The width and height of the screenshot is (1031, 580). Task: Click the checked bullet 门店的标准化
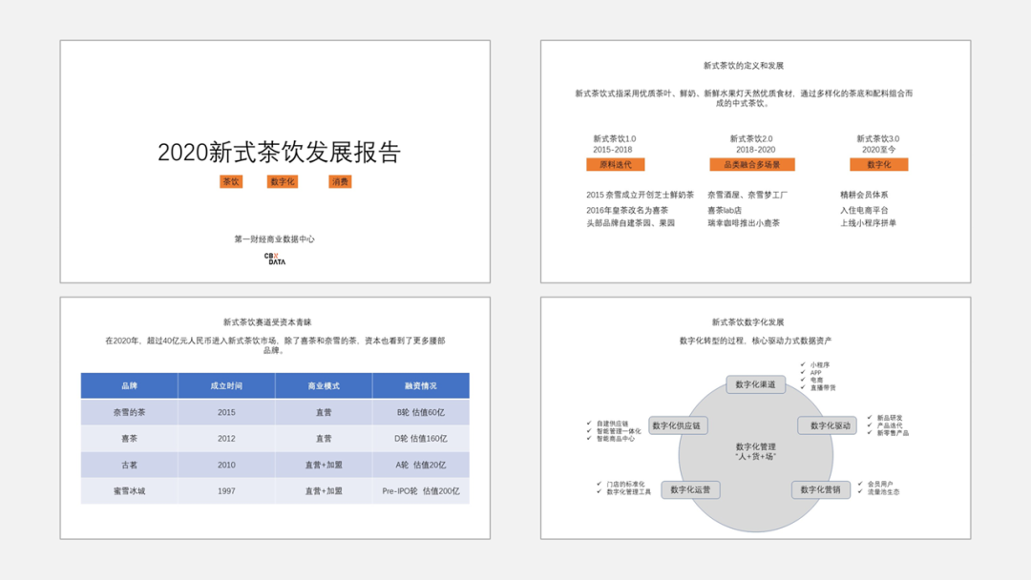(x=621, y=484)
